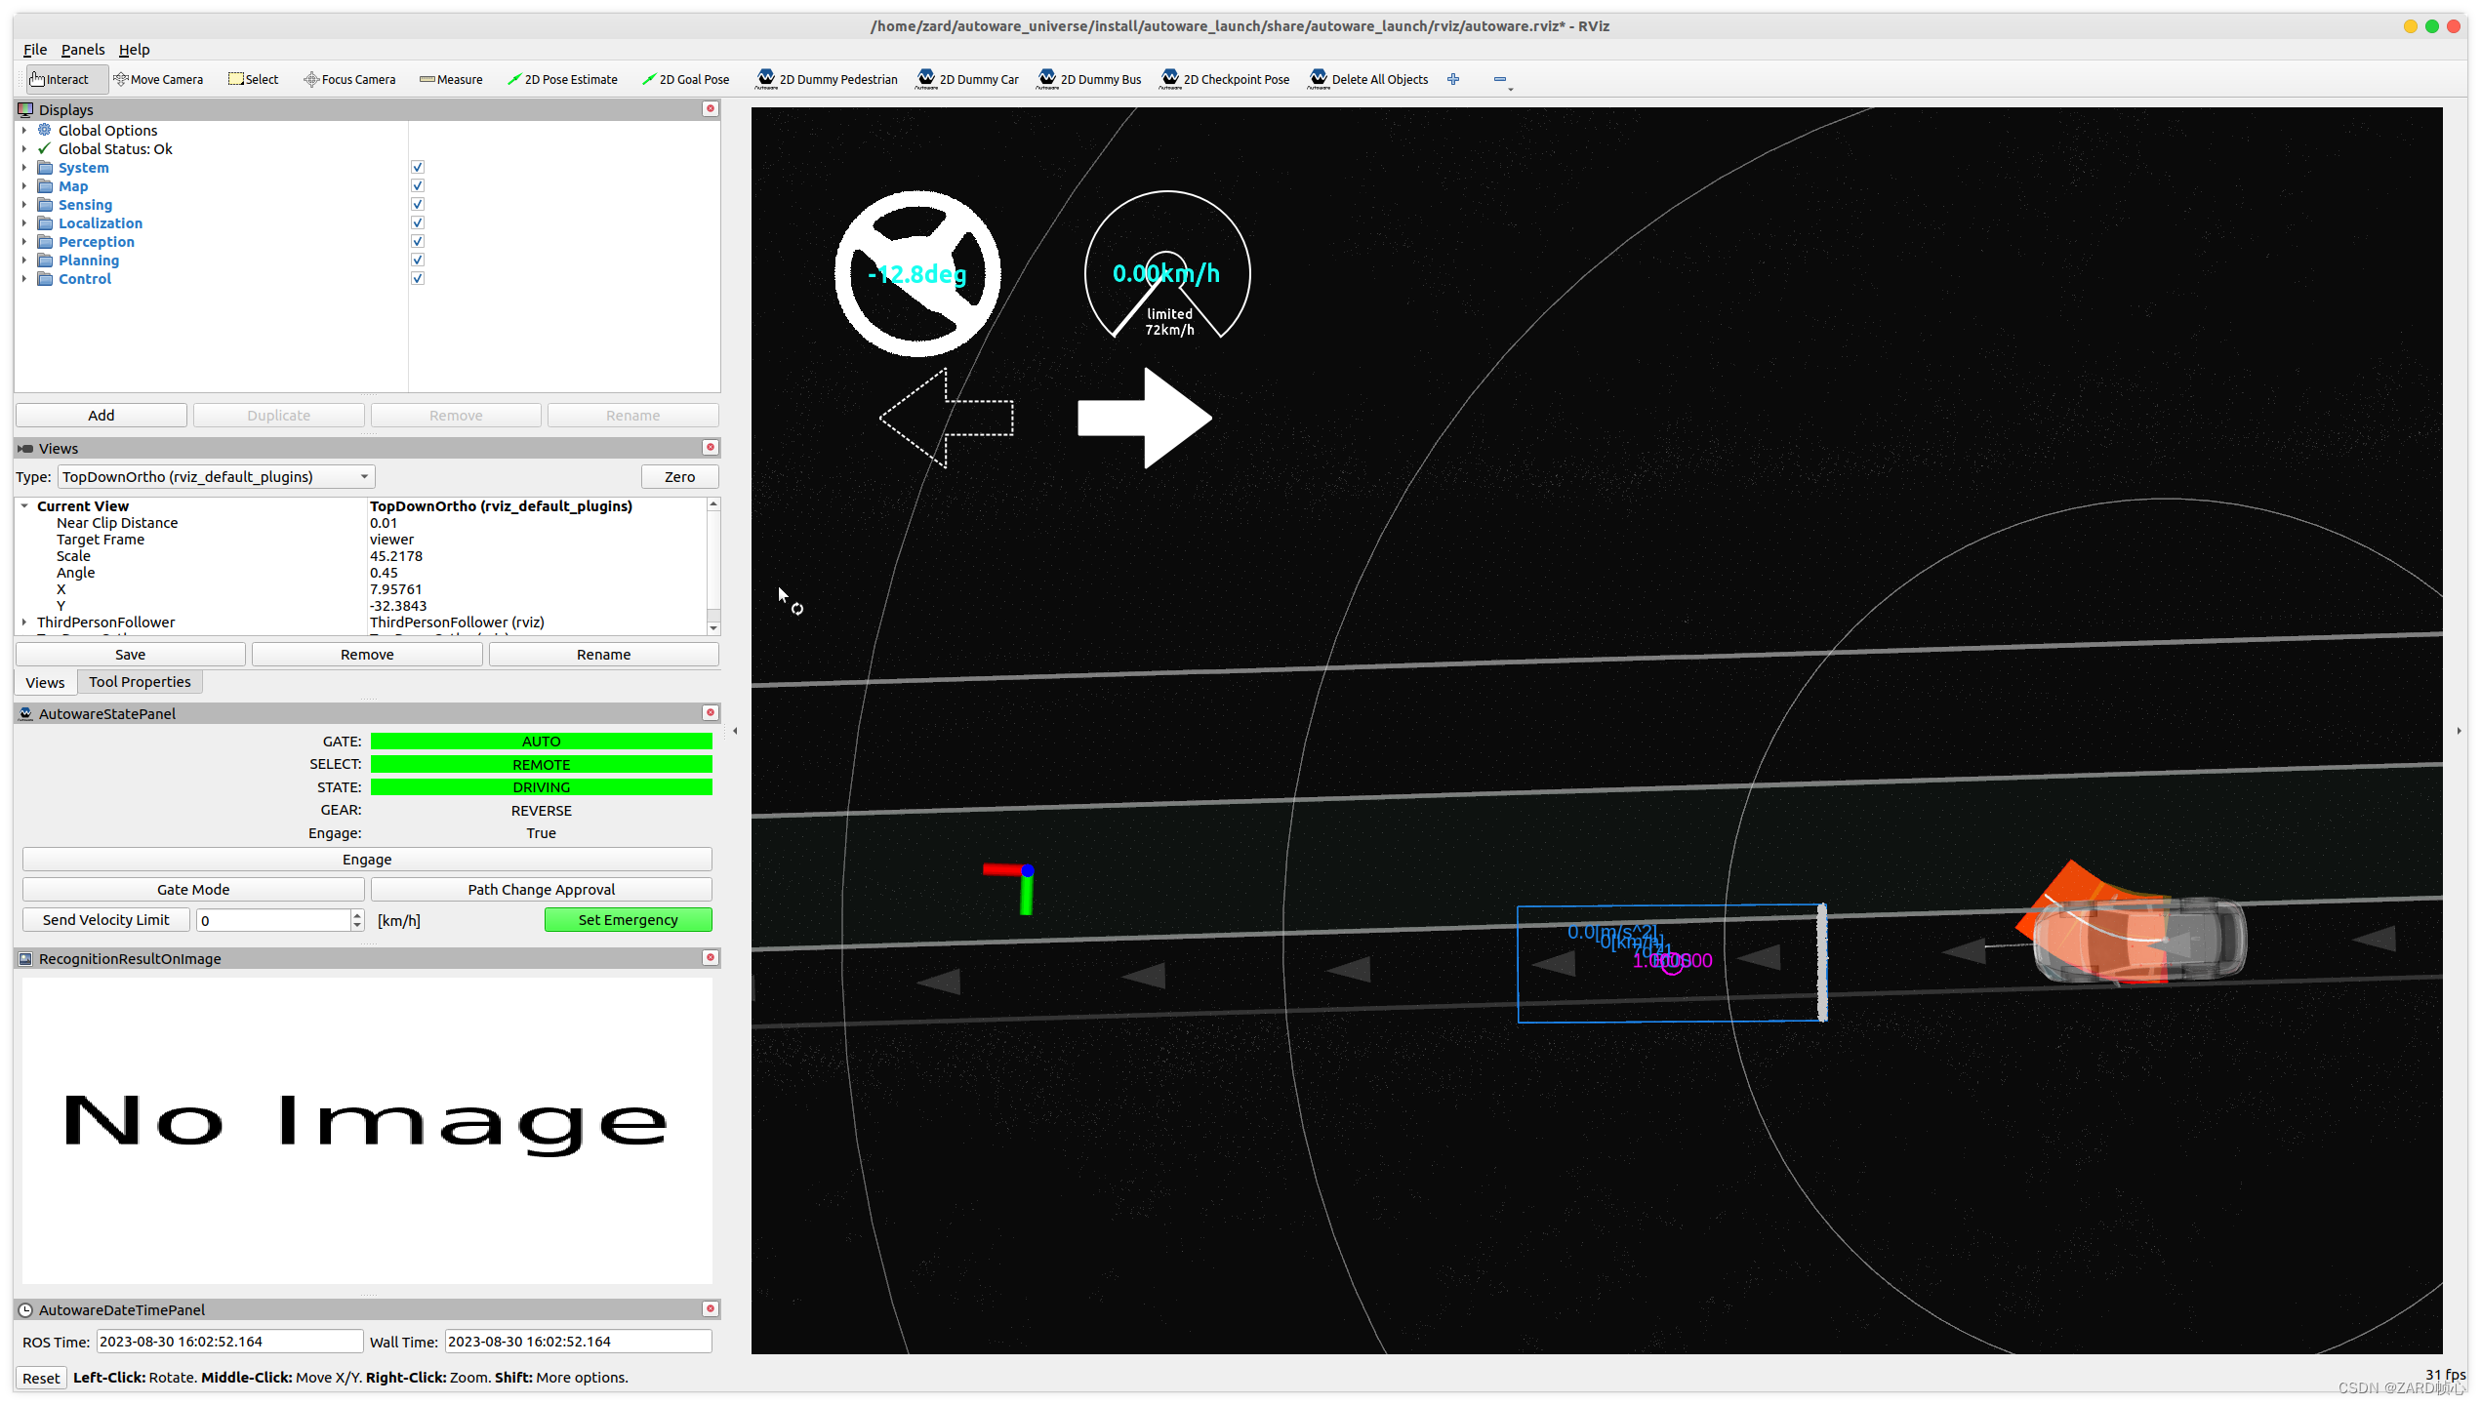Click the Path Change Approval button
The width and height of the screenshot is (2481, 1405).
[x=541, y=889]
